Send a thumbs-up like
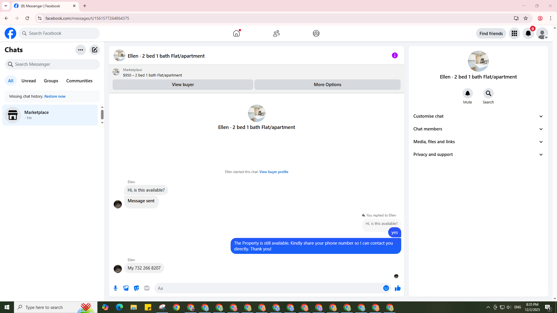This screenshot has width=557, height=313. [397, 288]
